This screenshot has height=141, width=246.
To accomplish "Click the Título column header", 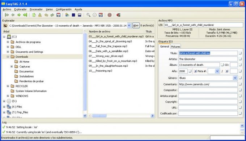I will click(150, 31).
